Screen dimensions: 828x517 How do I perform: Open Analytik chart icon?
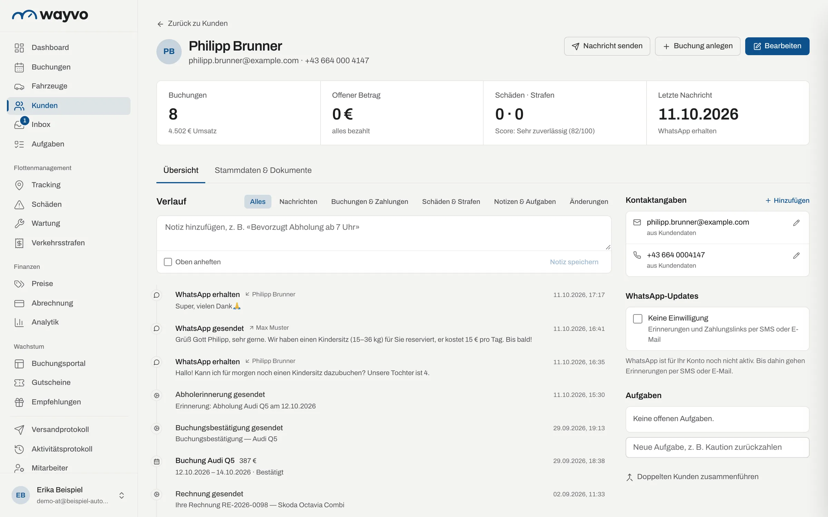tap(19, 322)
